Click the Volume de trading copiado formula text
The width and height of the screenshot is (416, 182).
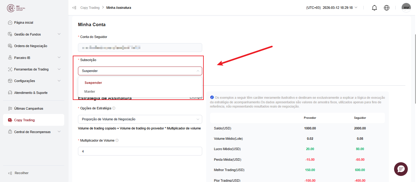(x=139, y=128)
